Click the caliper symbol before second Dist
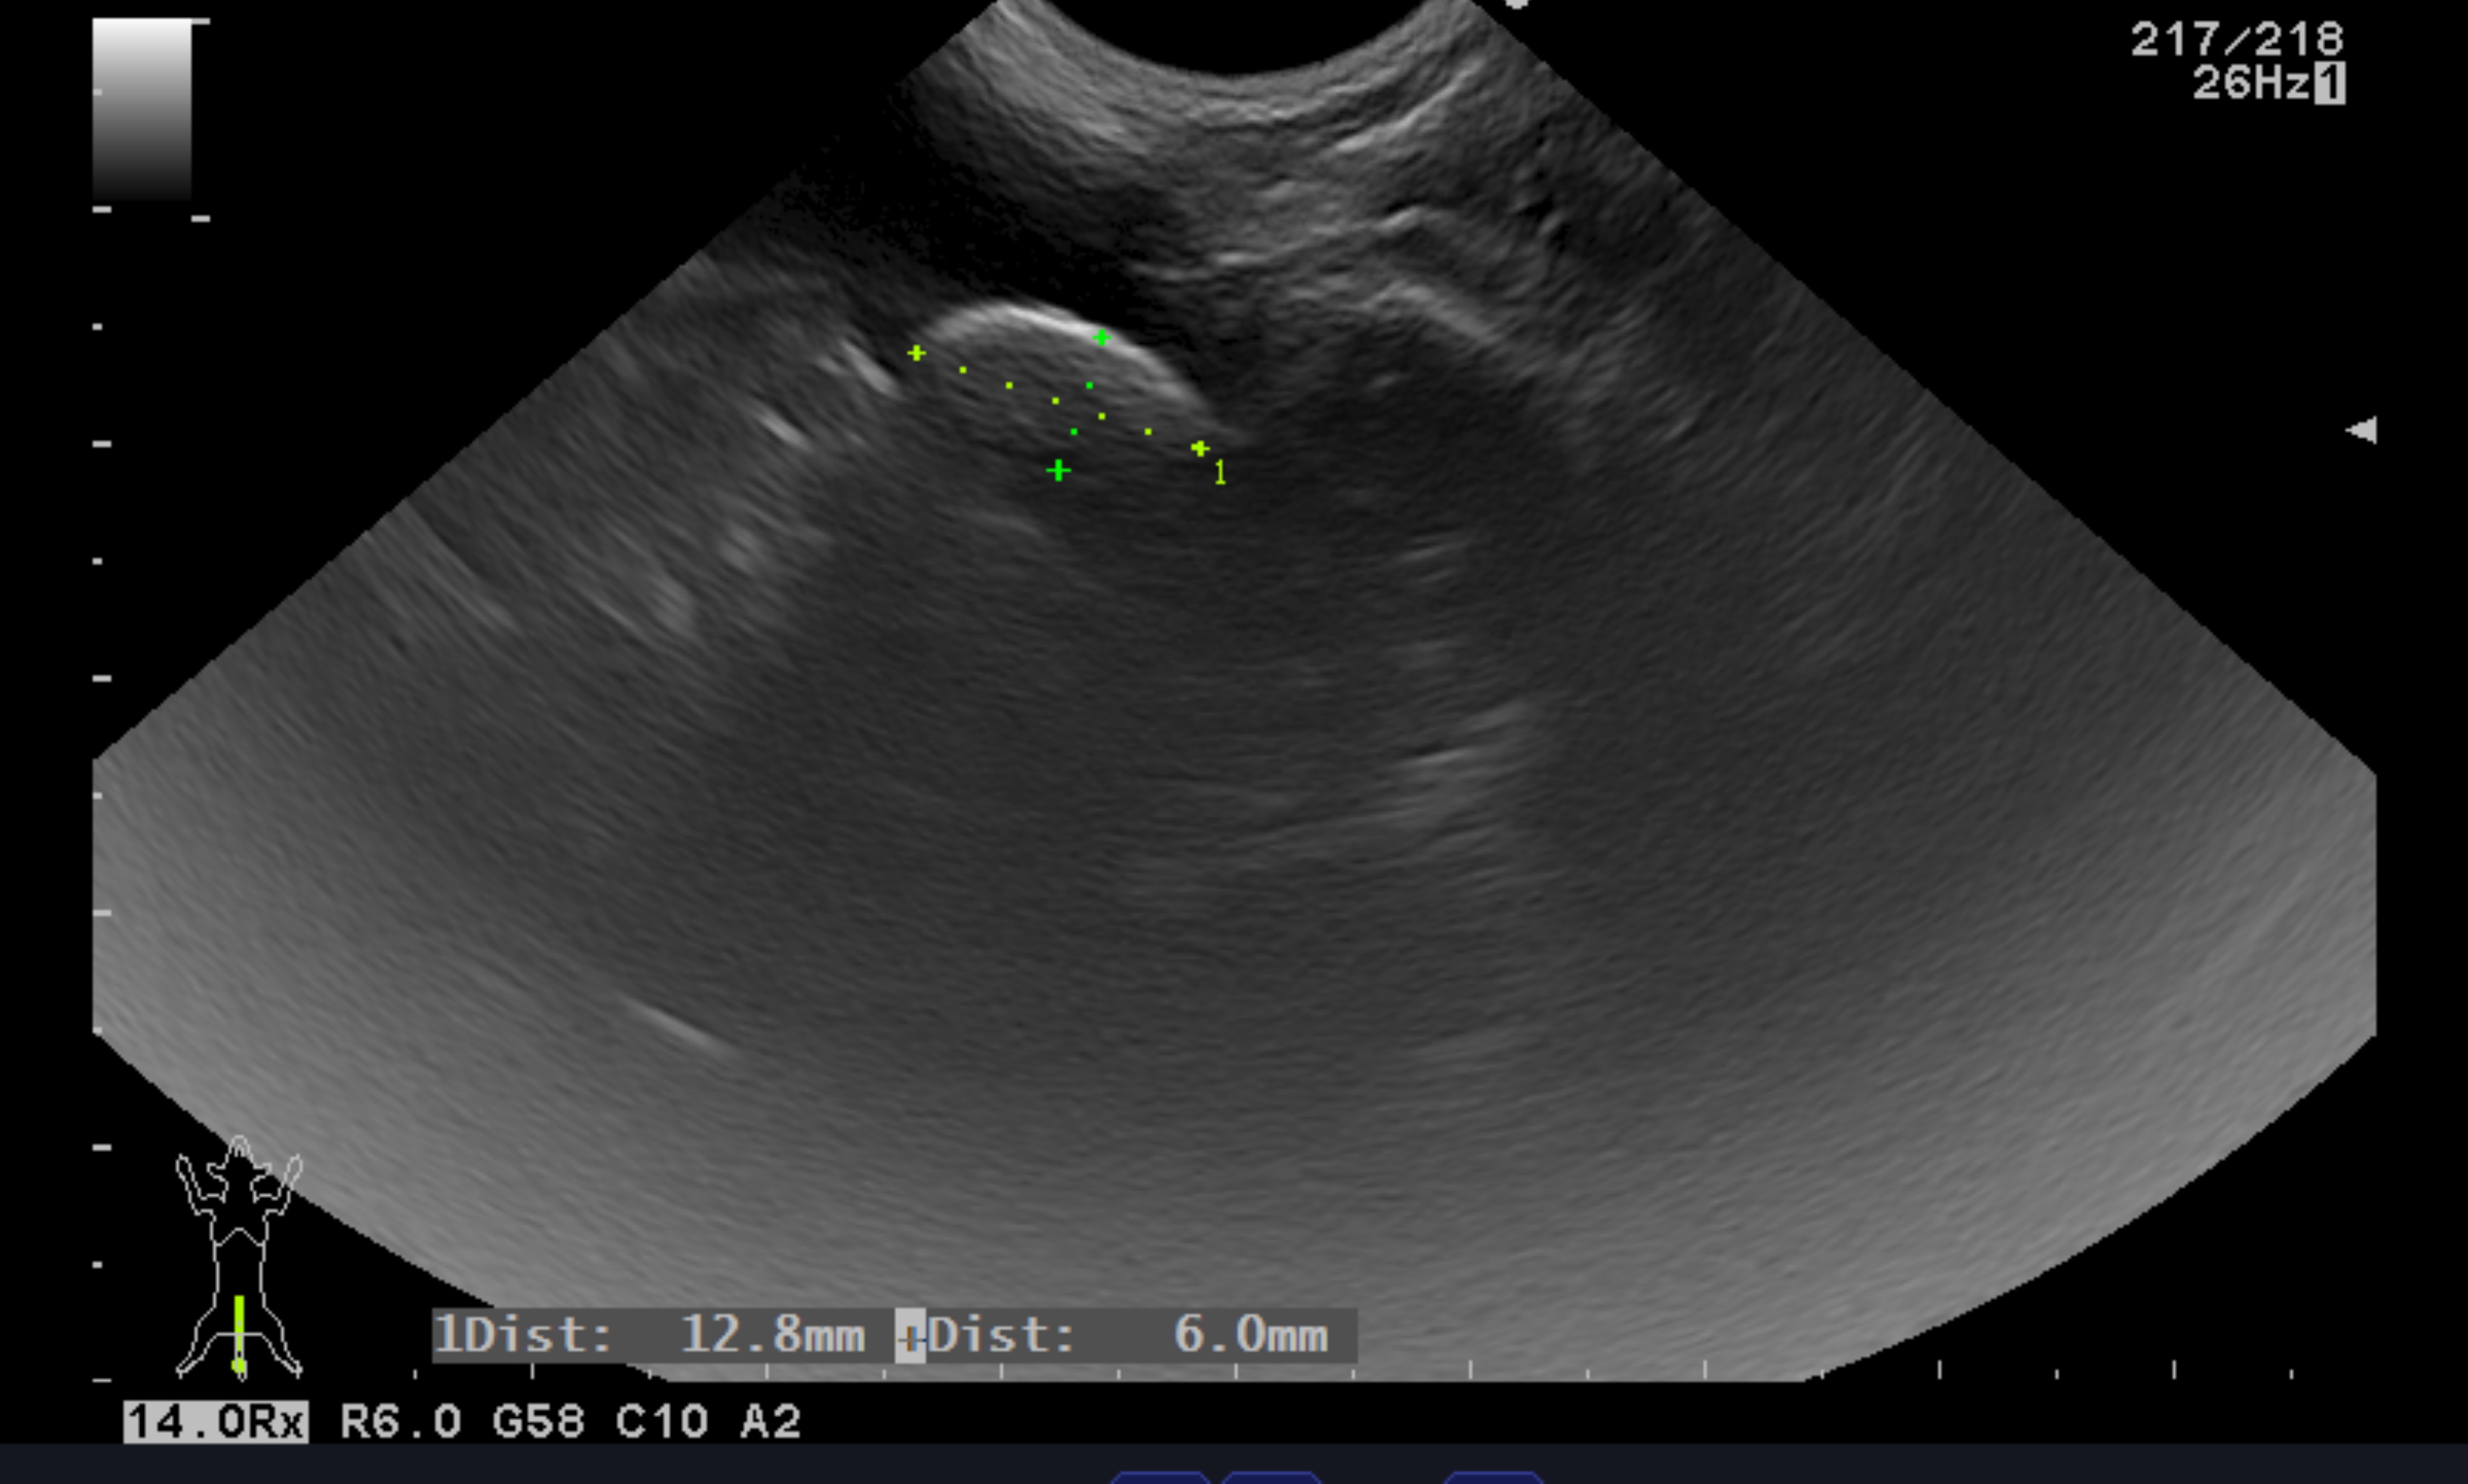This screenshot has height=1484, width=2468. [910, 1336]
